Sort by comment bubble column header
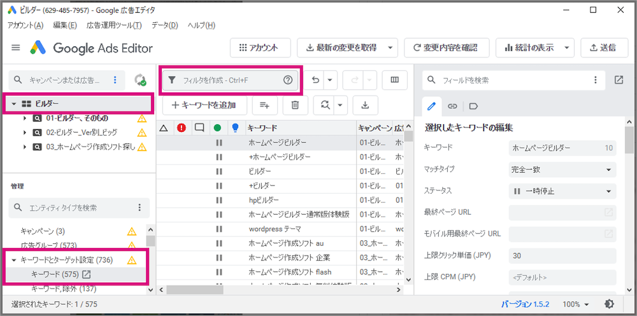This screenshot has height=316, width=637. pos(199,128)
